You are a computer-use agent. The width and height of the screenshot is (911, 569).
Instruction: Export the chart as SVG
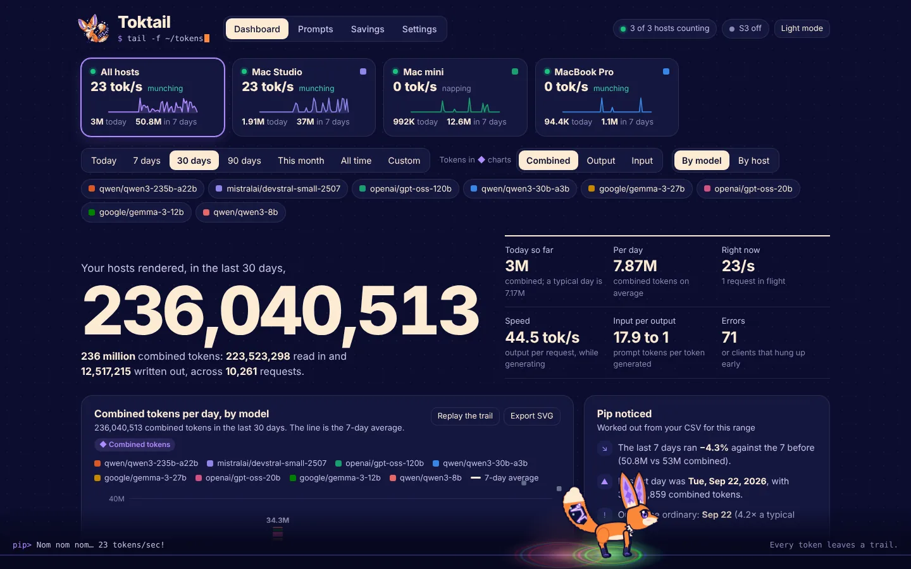(x=532, y=416)
